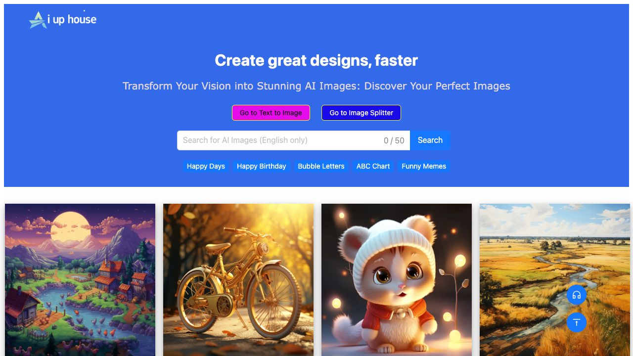View the golden field river painting
Viewport: 633px width, 356px height.
(555, 280)
